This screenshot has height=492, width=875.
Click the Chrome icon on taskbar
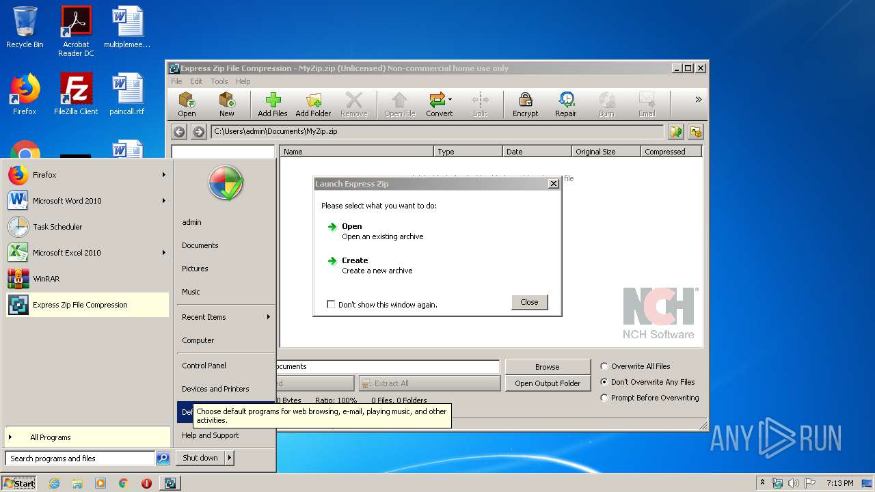coord(123,483)
